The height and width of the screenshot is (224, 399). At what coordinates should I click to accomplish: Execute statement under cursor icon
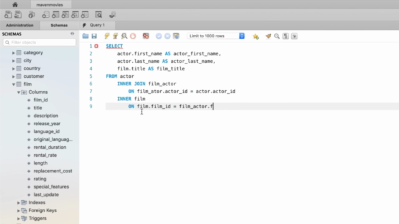click(115, 36)
